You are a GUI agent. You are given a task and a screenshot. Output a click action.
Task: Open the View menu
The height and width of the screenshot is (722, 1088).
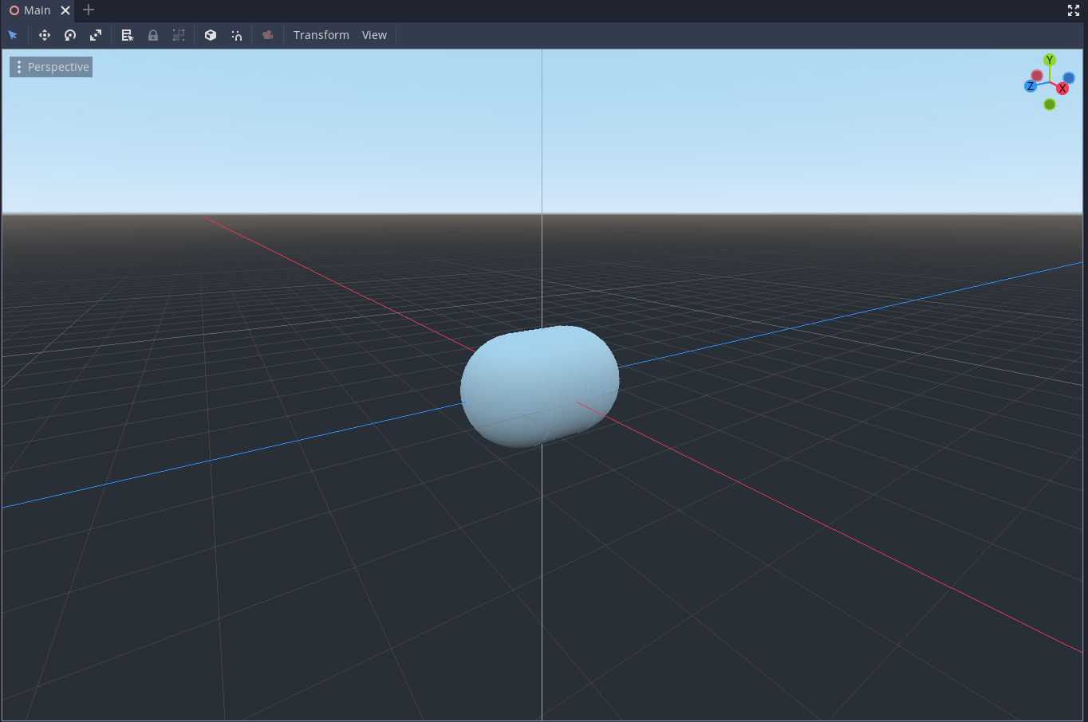(x=374, y=35)
